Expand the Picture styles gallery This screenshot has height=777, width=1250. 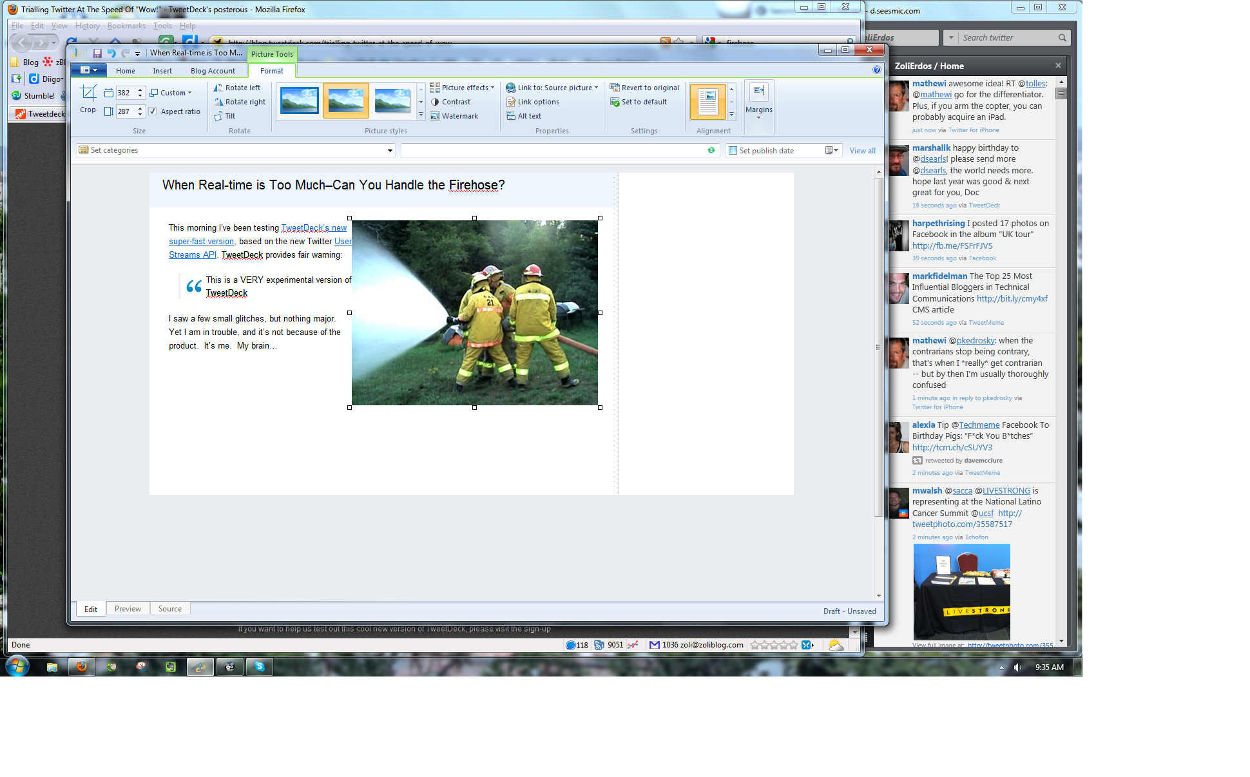pos(421,115)
